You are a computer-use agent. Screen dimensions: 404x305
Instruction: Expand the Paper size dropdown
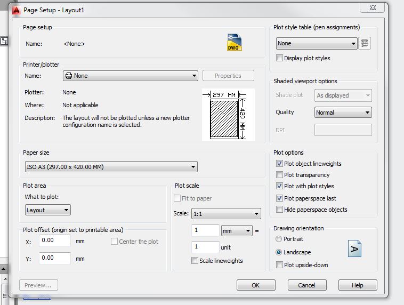pyautogui.click(x=110, y=167)
